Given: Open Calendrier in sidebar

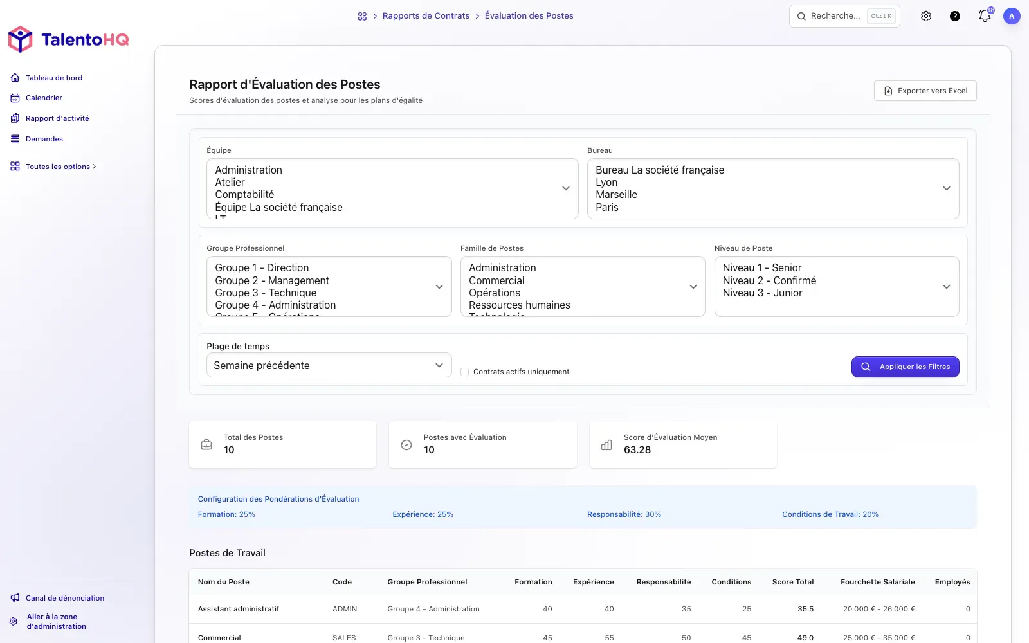Looking at the screenshot, I should pyautogui.click(x=44, y=98).
